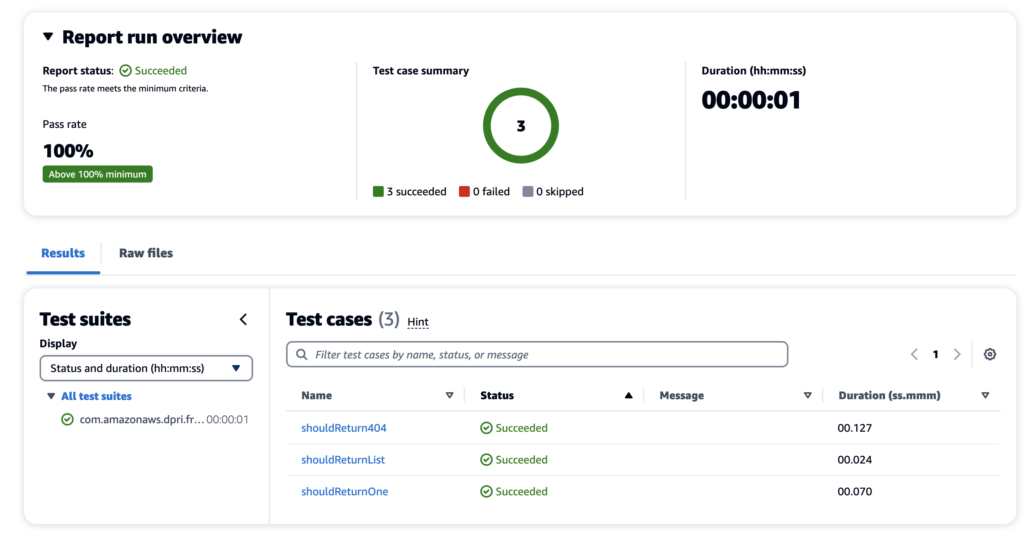
Task: Open the shouldReturnList test case
Action: pos(343,460)
